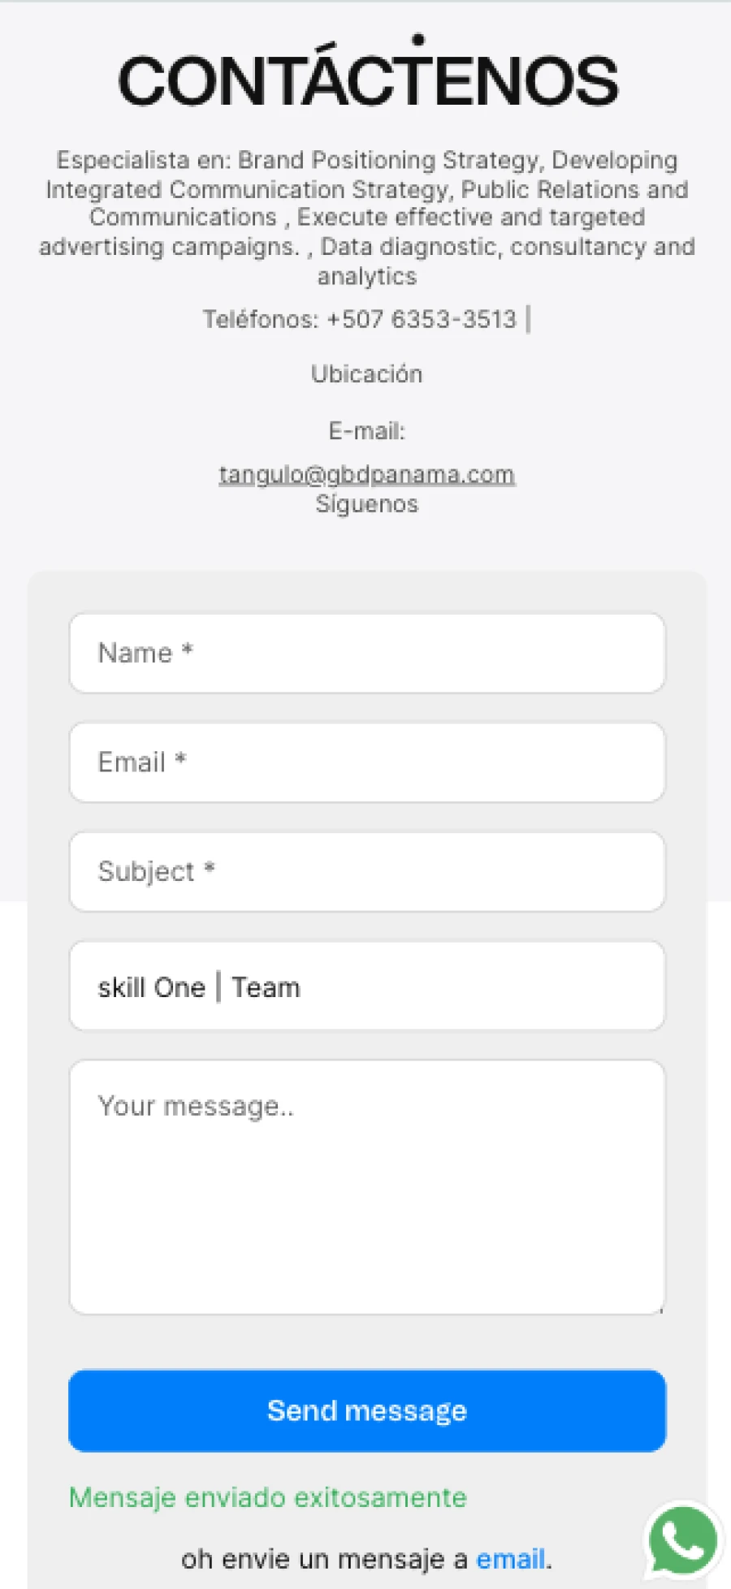Open the WhatsApp chat icon
The height and width of the screenshot is (1589, 731).
pyautogui.click(x=683, y=1540)
